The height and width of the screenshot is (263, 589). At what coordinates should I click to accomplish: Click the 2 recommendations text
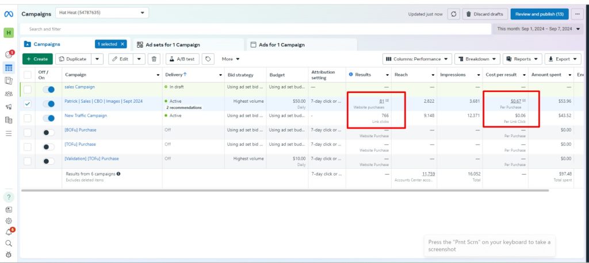click(x=184, y=108)
